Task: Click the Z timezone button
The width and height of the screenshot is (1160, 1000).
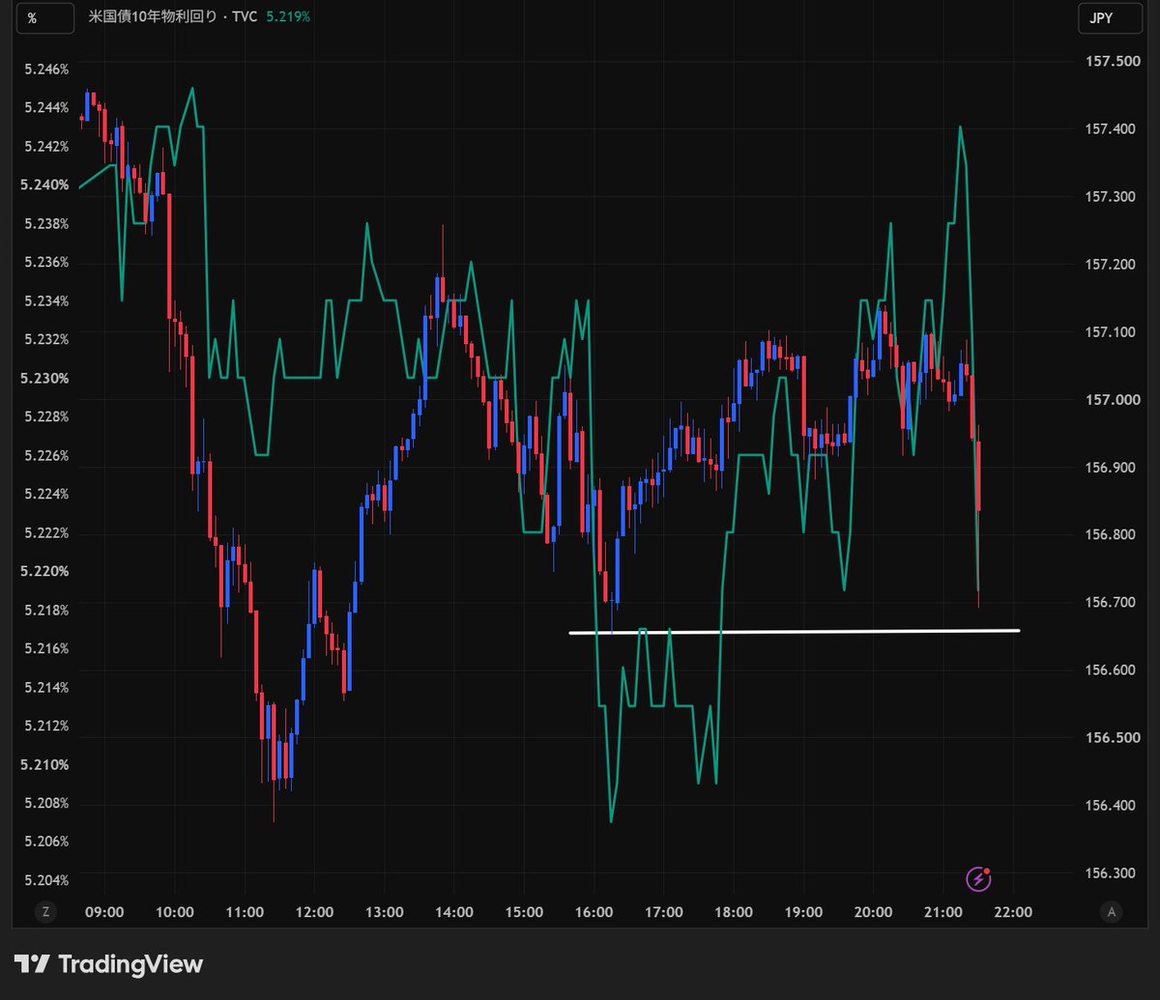Action: (x=44, y=911)
